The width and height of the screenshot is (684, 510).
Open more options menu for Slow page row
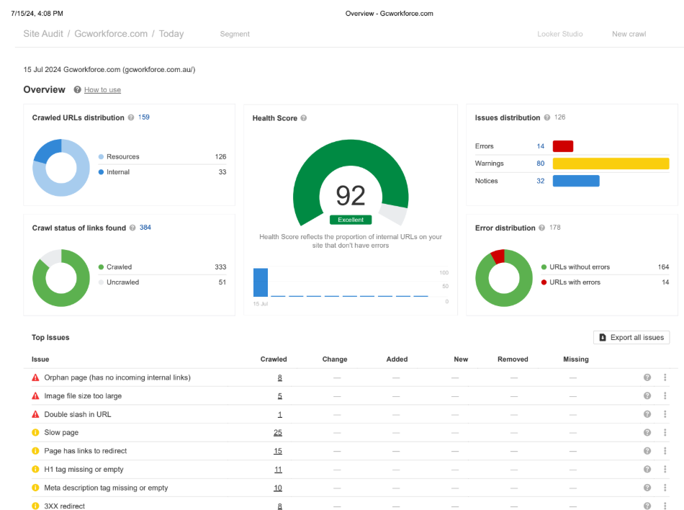665,432
